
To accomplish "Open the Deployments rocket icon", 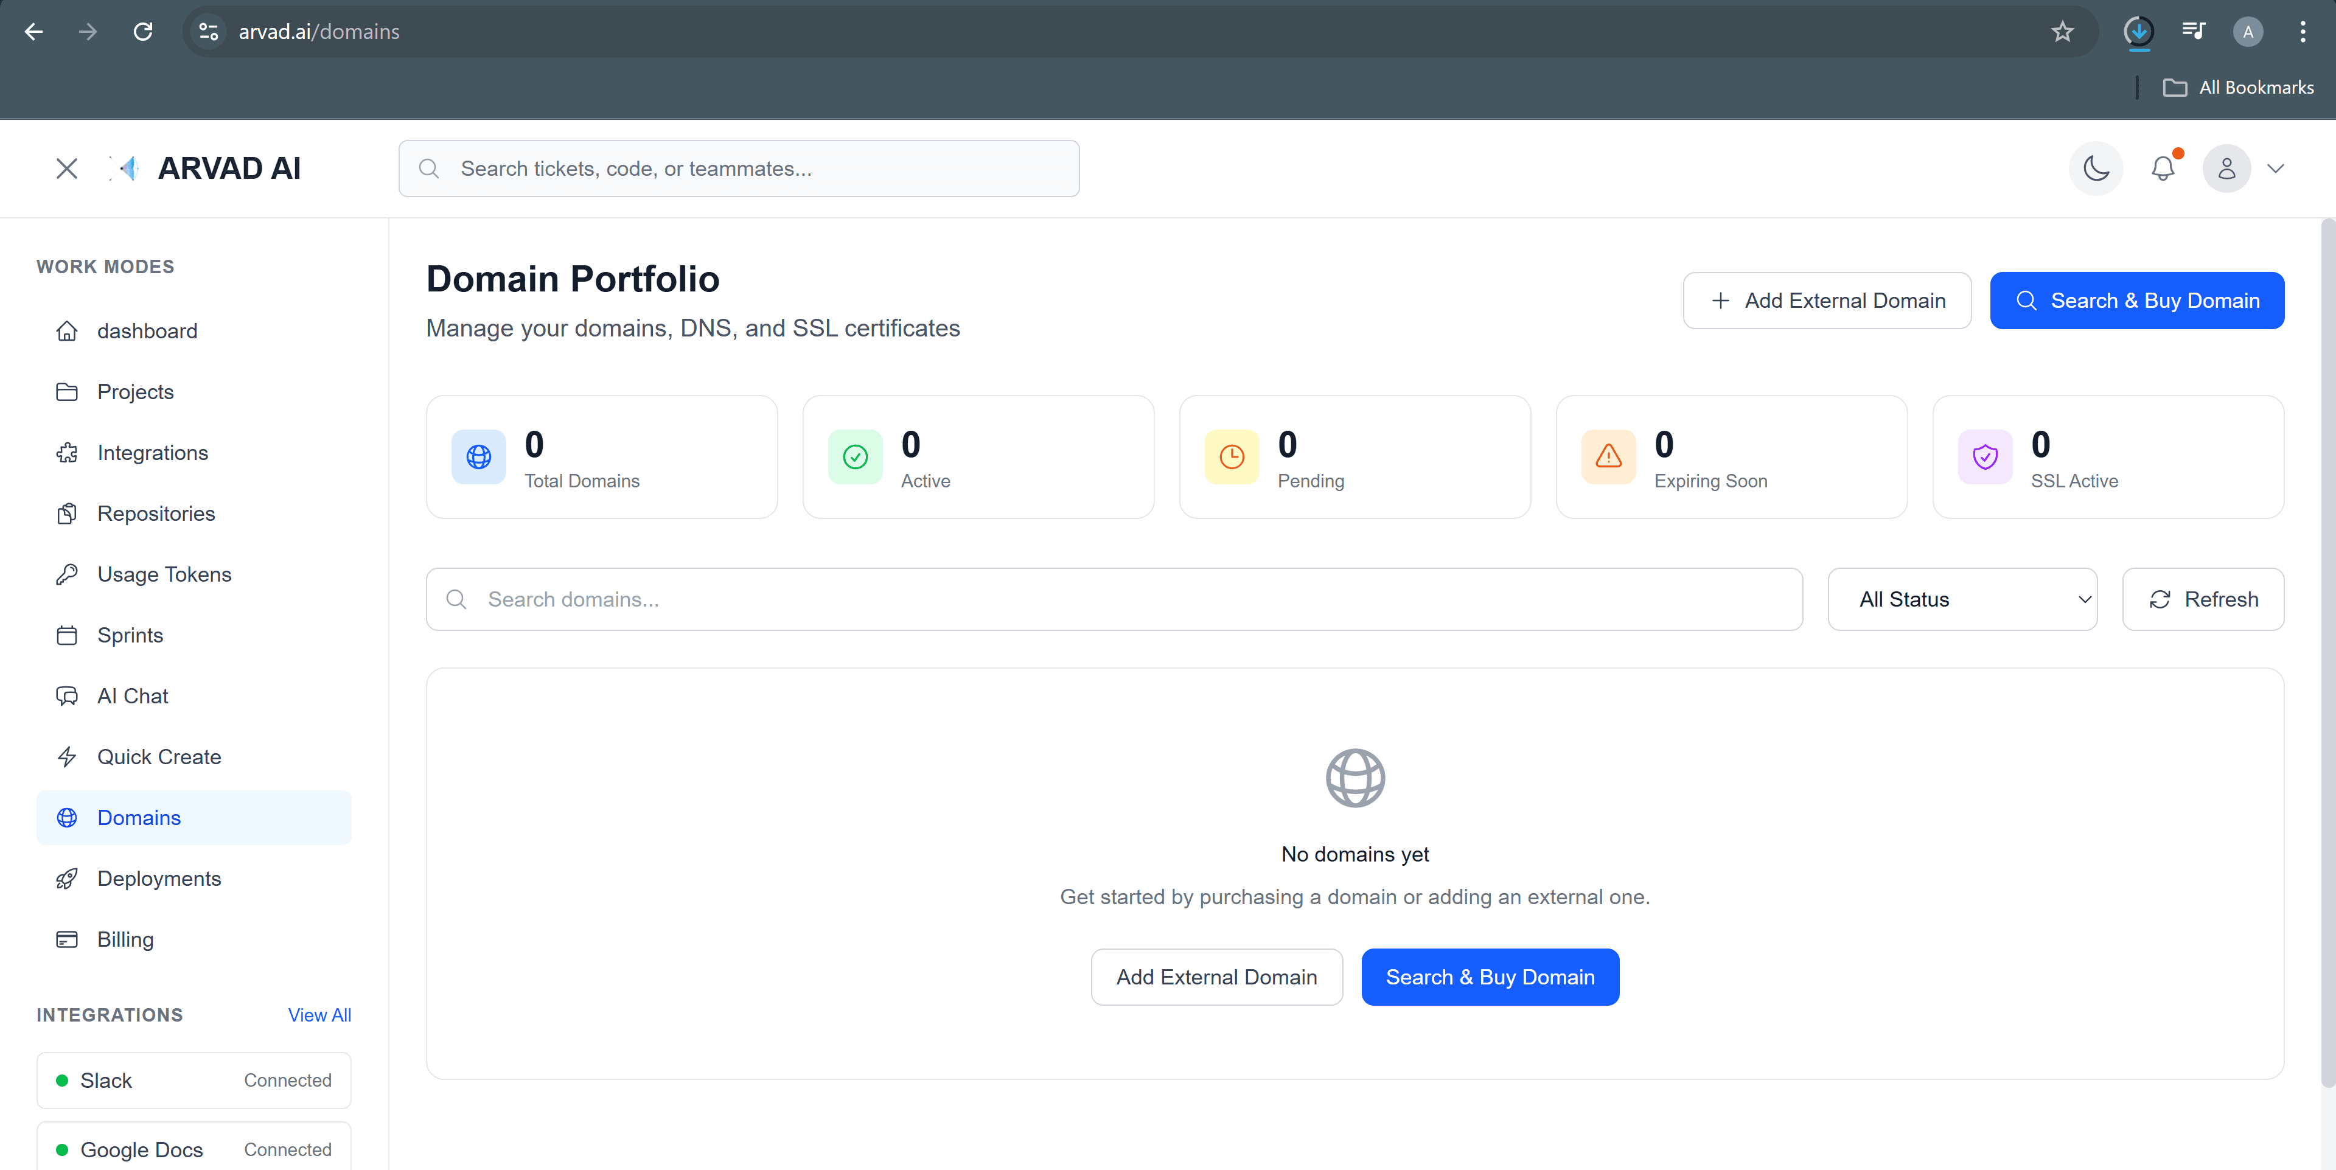I will [67, 878].
